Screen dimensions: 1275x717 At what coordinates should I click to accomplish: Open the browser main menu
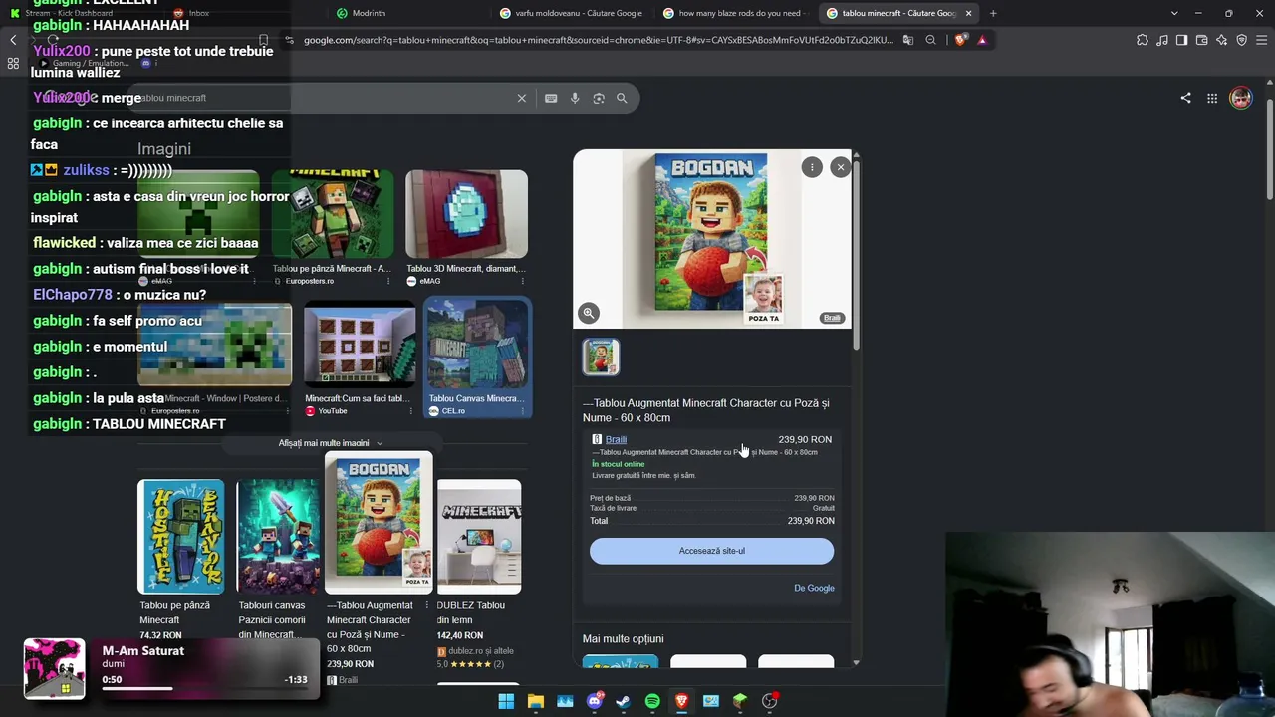(x=1261, y=40)
